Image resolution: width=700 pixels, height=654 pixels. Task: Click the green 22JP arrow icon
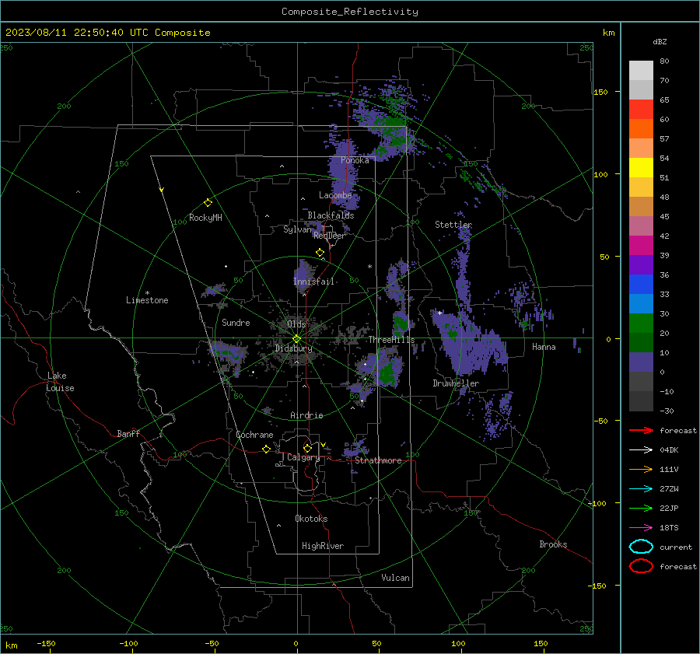(x=641, y=508)
